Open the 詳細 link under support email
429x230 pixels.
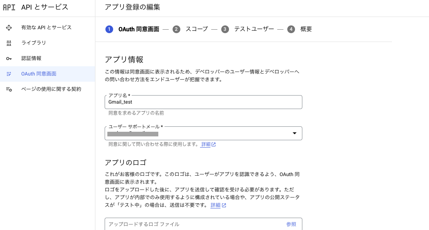click(x=205, y=144)
